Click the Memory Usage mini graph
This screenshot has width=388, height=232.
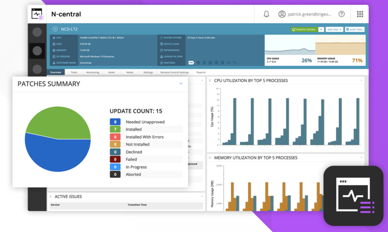click(x=340, y=45)
